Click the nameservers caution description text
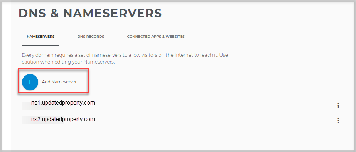The height and width of the screenshot is (152, 356). [125, 59]
